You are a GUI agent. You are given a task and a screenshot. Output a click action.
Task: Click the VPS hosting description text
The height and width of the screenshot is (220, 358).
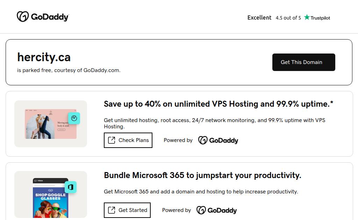pos(214,123)
